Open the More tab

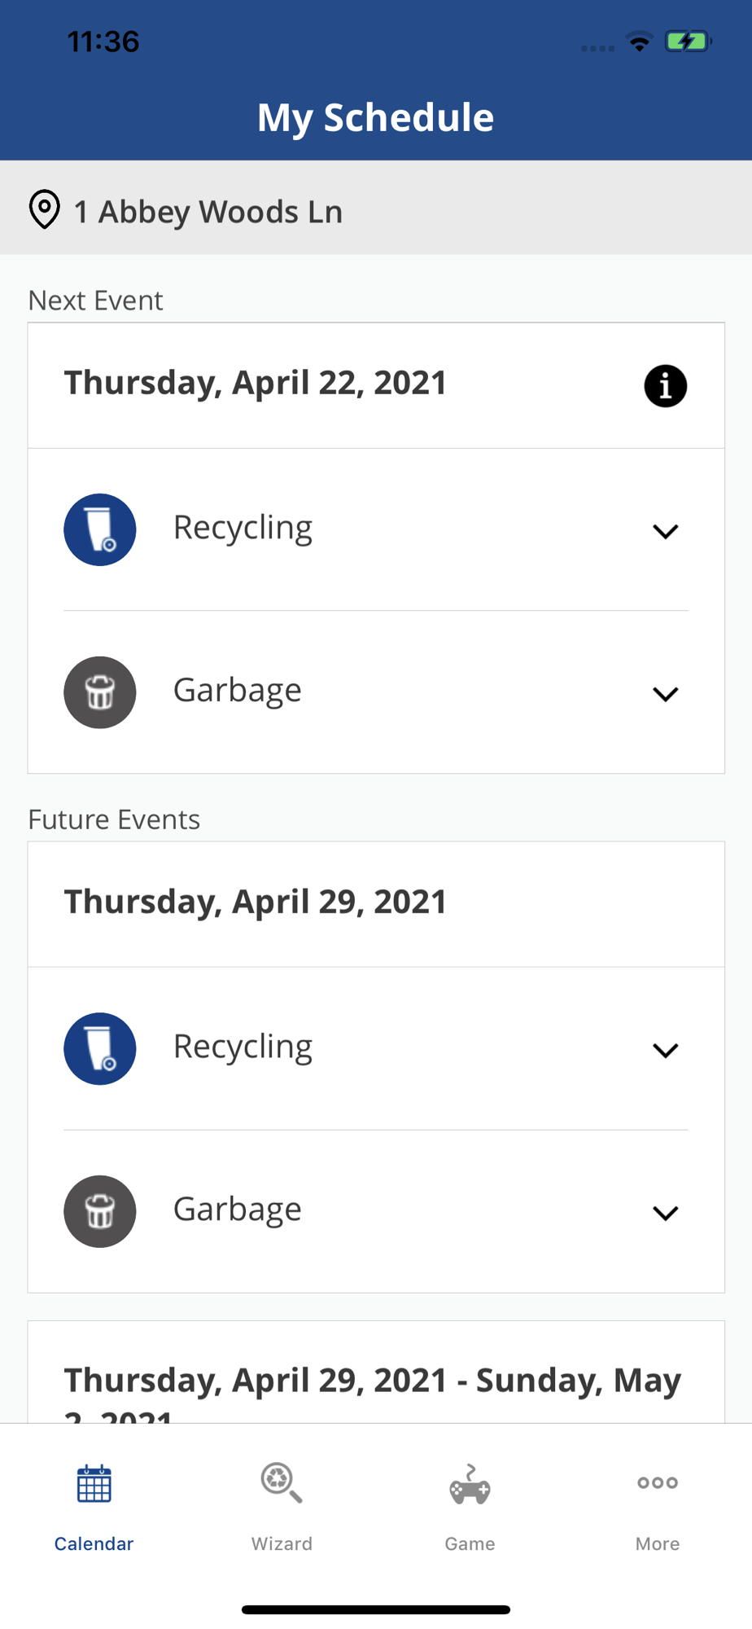pos(658,1505)
